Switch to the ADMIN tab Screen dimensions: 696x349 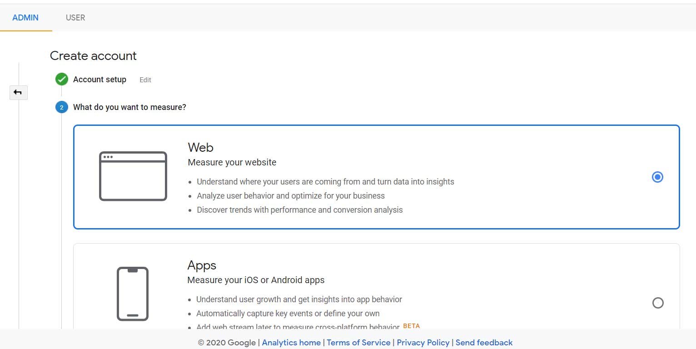[25, 18]
